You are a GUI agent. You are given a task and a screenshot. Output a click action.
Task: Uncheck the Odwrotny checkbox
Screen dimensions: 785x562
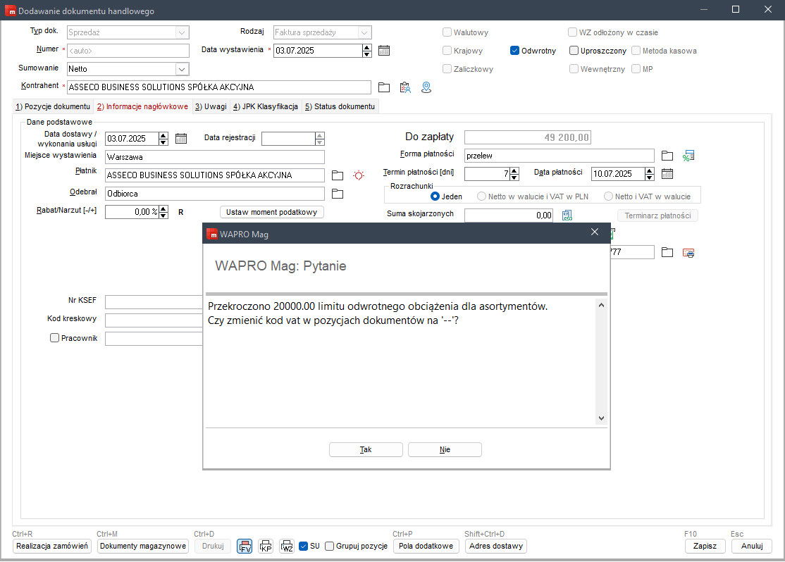click(515, 51)
